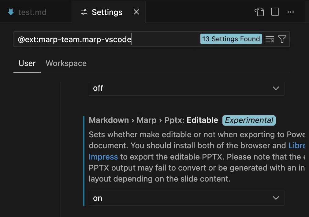Image resolution: width=309 pixels, height=217 pixels.
Task: Select the Workspace settings scope tab
Action: pyautogui.click(x=66, y=63)
